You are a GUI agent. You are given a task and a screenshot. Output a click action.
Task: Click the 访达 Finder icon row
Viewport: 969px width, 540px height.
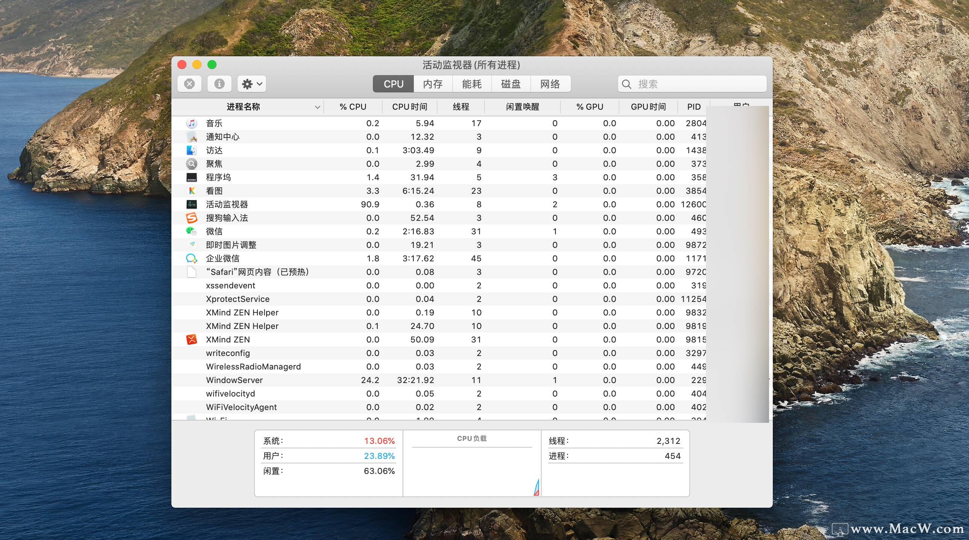click(x=191, y=150)
